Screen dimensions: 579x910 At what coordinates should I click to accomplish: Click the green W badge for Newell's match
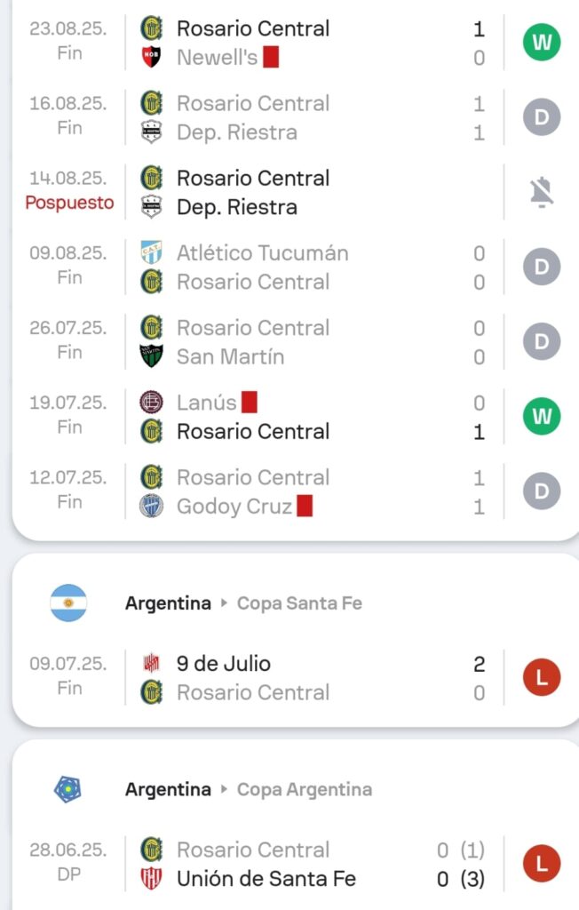click(x=541, y=43)
